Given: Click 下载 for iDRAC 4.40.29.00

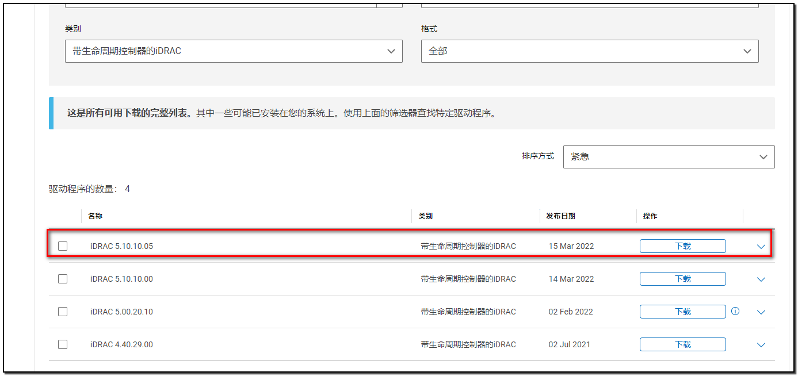Looking at the screenshot, I should 682,344.
